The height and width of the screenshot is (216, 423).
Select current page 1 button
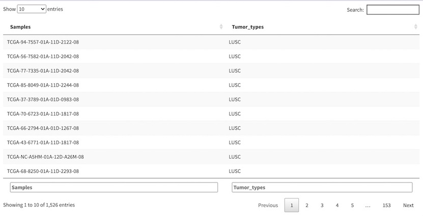pyautogui.click(x=292, y=205)
